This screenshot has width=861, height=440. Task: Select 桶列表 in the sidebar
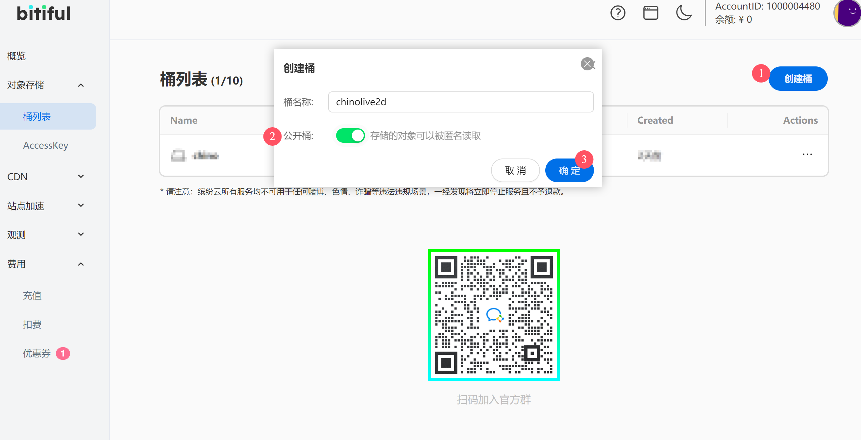48,117
